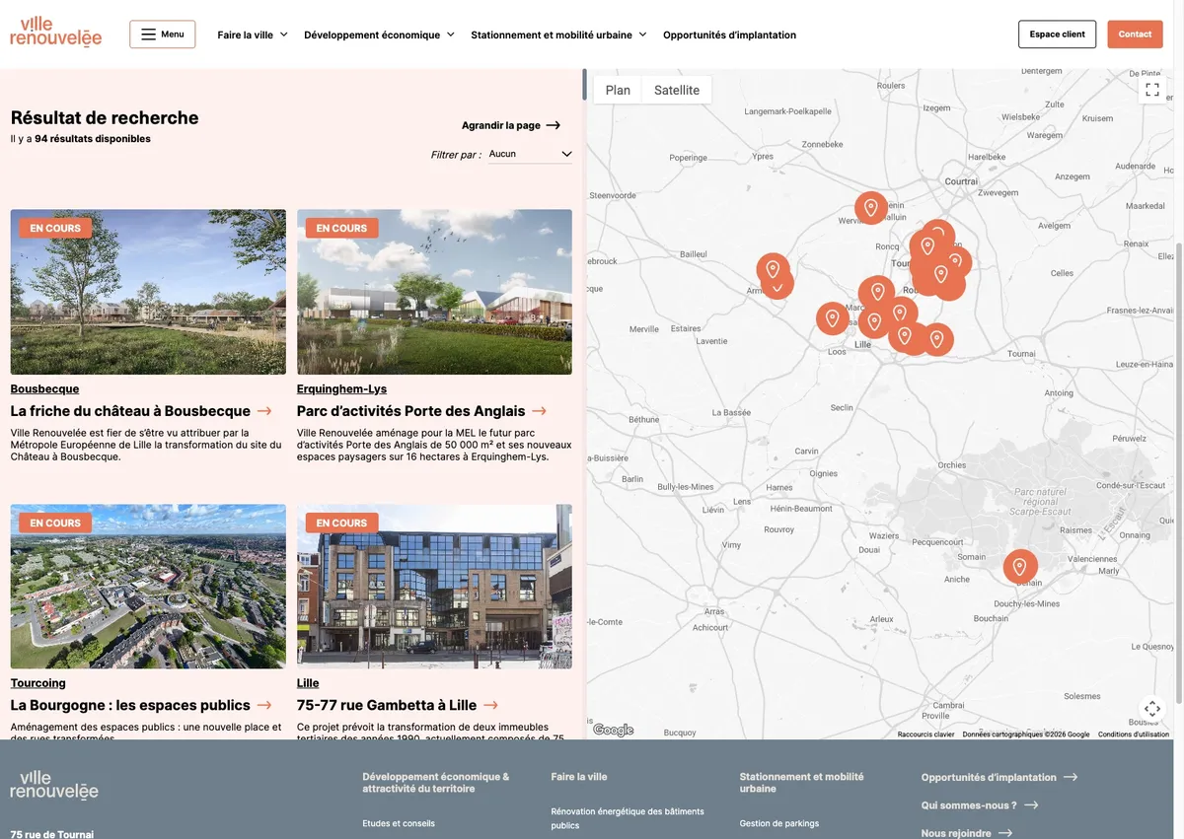Open the hamburger Menu button

(x=162, y=35)
